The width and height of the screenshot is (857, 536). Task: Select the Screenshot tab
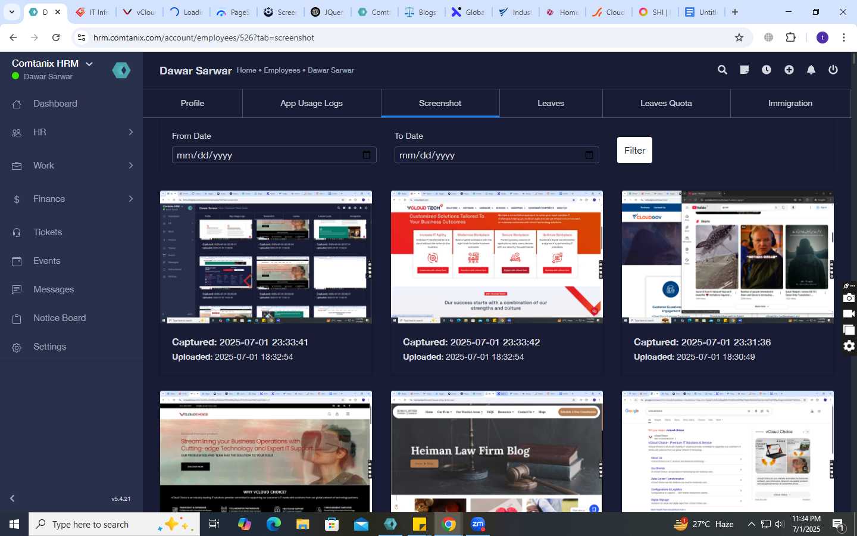[440, 103]
